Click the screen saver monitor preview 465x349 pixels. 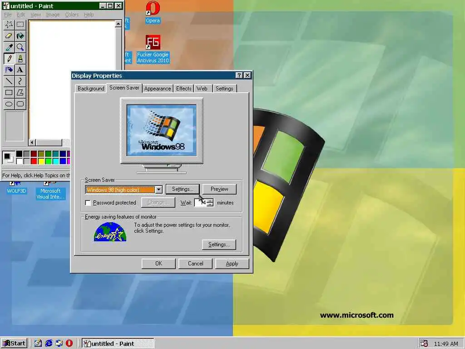point(162,130)
